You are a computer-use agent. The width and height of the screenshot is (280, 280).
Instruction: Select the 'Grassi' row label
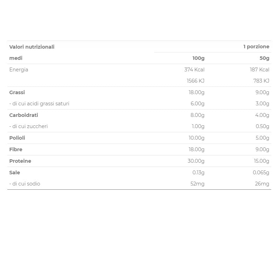coord(17,92)
